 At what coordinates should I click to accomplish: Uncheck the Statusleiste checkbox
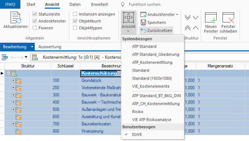point(35,14)
